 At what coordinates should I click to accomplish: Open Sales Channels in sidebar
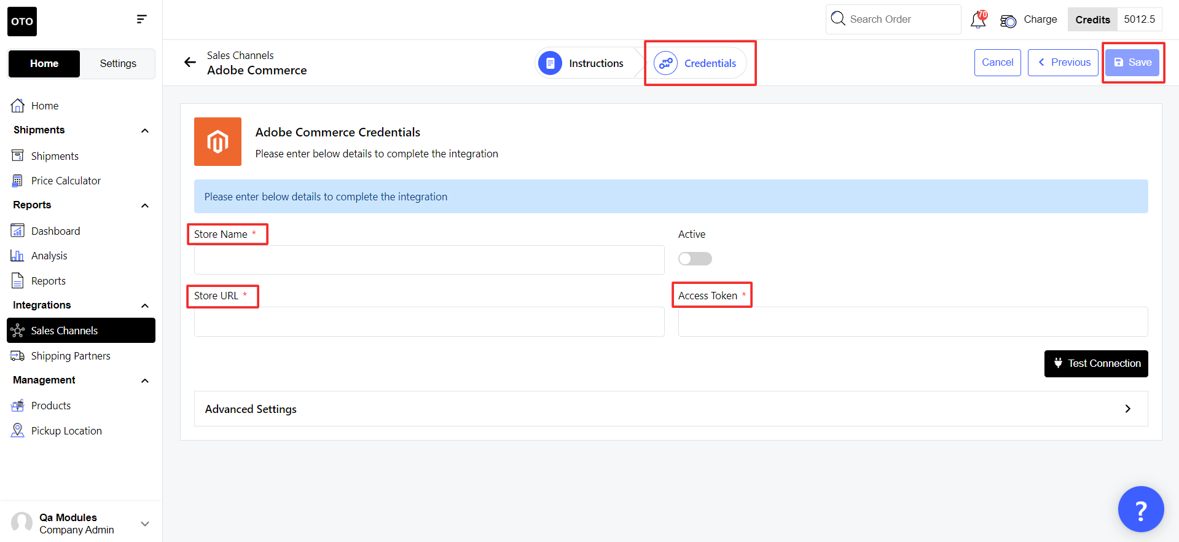(81, 331)
